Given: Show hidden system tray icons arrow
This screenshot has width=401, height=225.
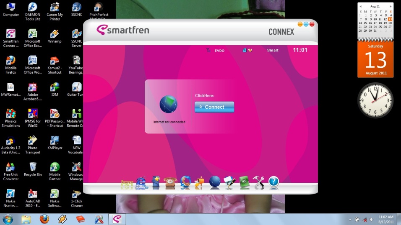Looking at the screenshot, I should pyautogui.click(x=350, y=220).
